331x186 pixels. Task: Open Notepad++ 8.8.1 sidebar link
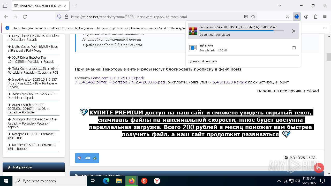point(32,136)
